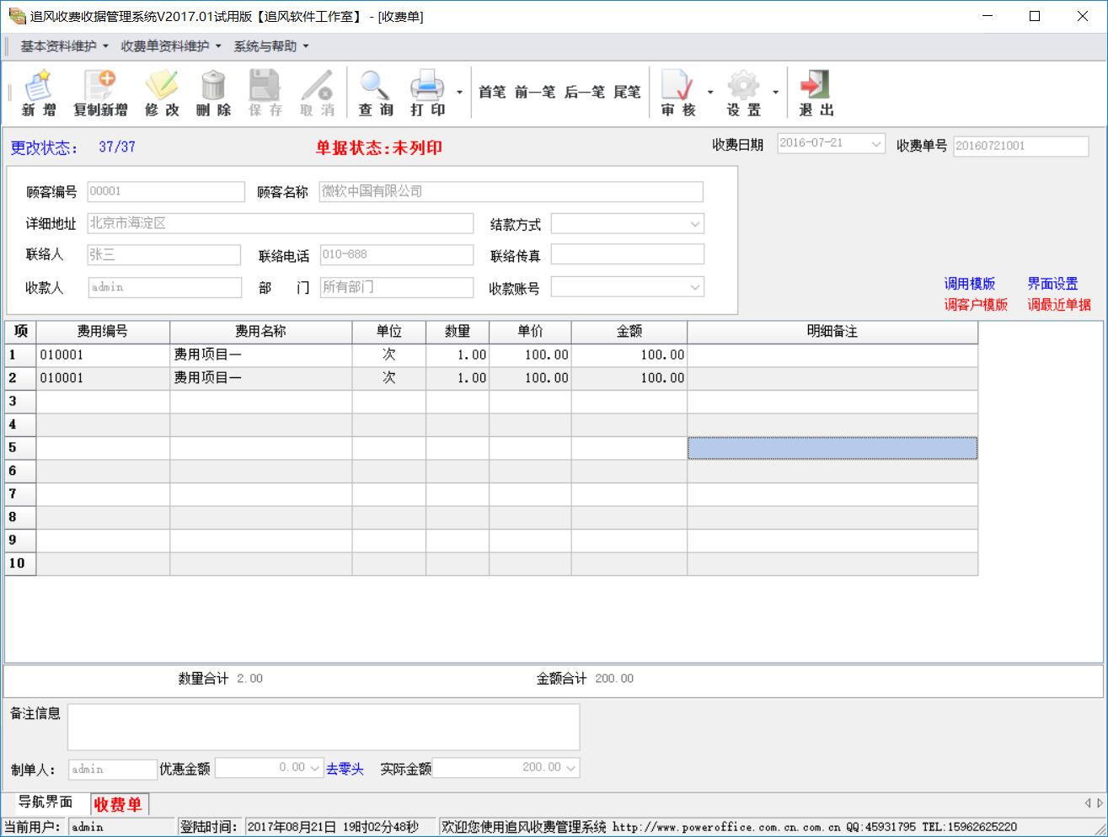Open dropdown arrow next to 打印

459,92
